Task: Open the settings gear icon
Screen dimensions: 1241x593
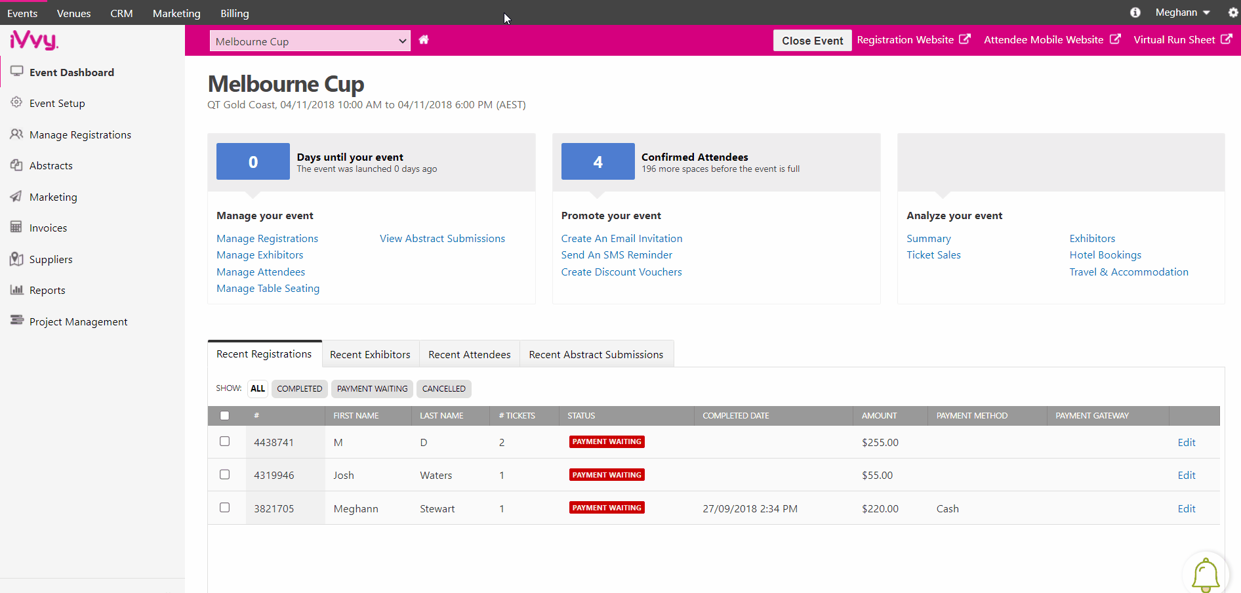Action: (x=1233, y=12)
